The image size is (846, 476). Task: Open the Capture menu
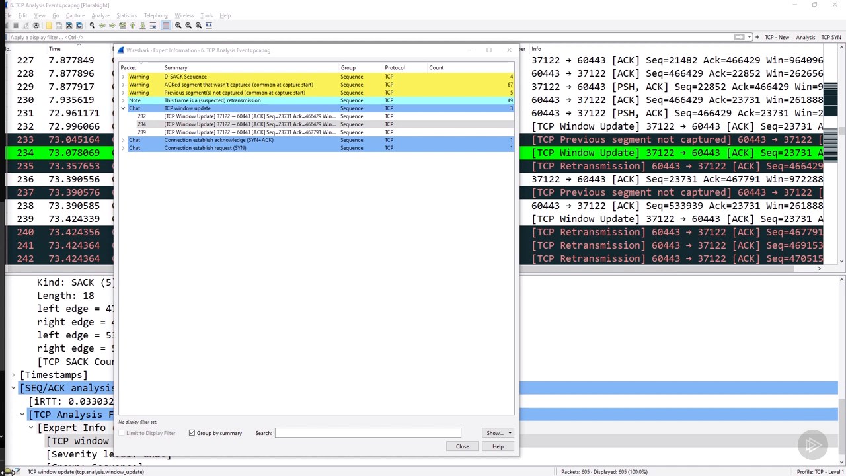75,15
